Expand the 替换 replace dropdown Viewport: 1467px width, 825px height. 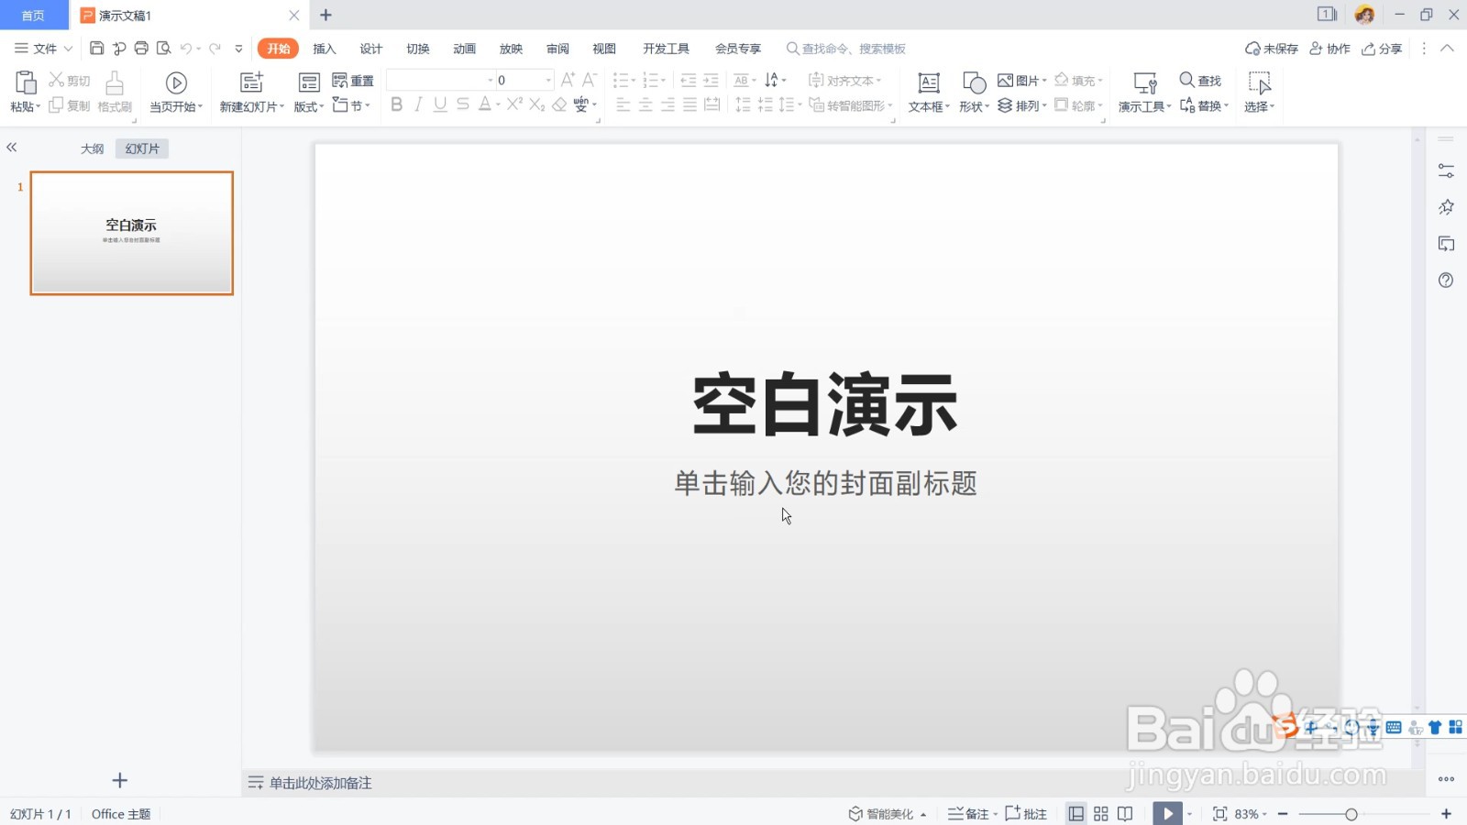(x=1204, y=105)
